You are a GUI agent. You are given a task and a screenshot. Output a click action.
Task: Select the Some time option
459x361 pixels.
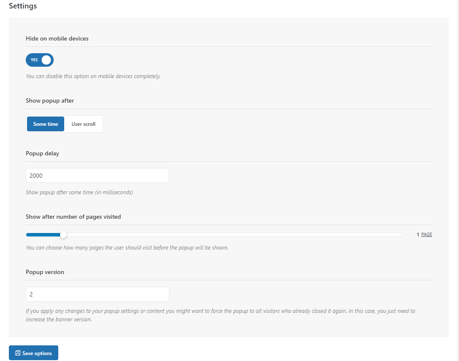pyautogui.click(x=46, y=124)
